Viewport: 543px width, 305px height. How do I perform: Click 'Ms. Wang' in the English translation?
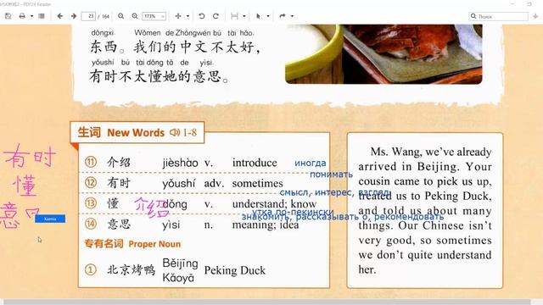pyautogui.click(x=396, y=152)
